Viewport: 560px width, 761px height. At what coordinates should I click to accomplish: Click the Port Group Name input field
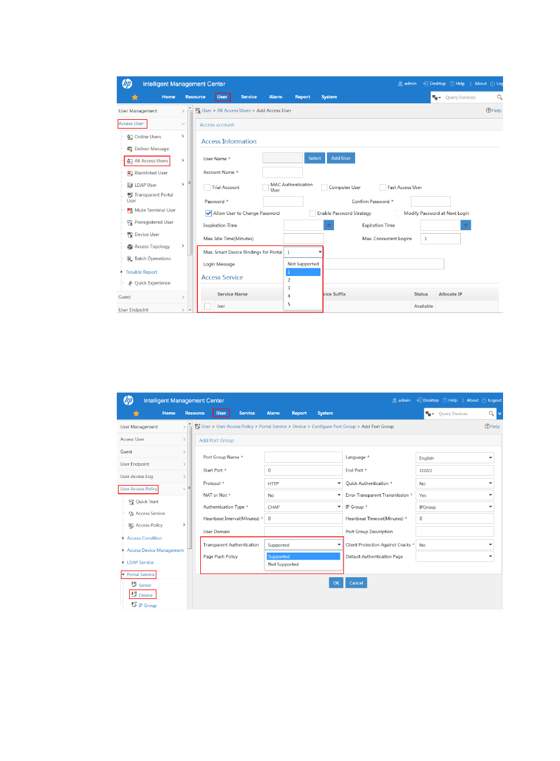[303, 457]
